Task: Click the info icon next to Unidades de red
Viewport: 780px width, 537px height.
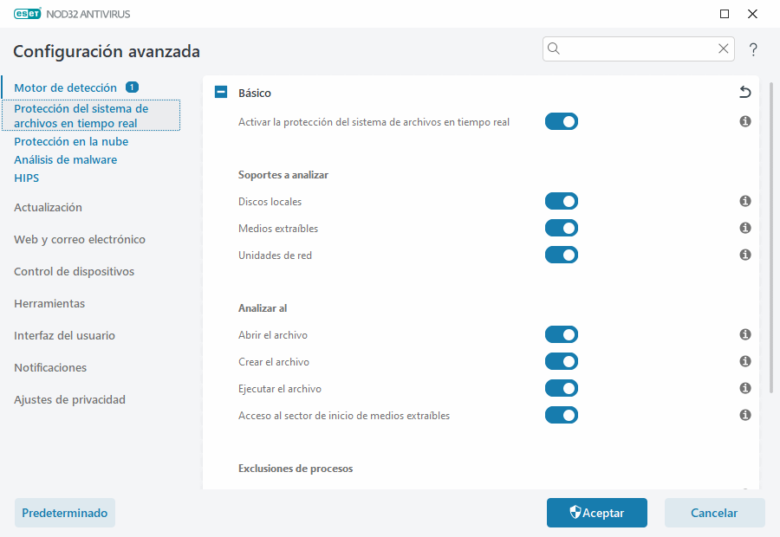Action: 744,255
